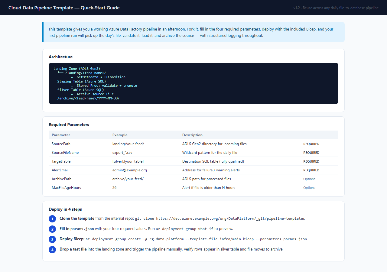Click the Alert if file is older description
This screenshot has width=387, height=272.
pos(209,188)
